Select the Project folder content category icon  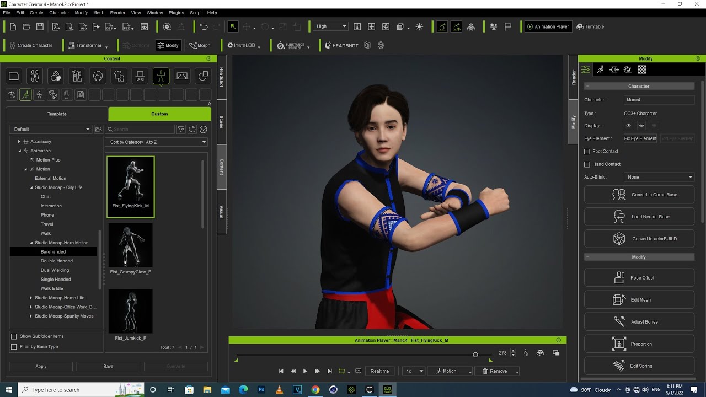pos(14,76)
